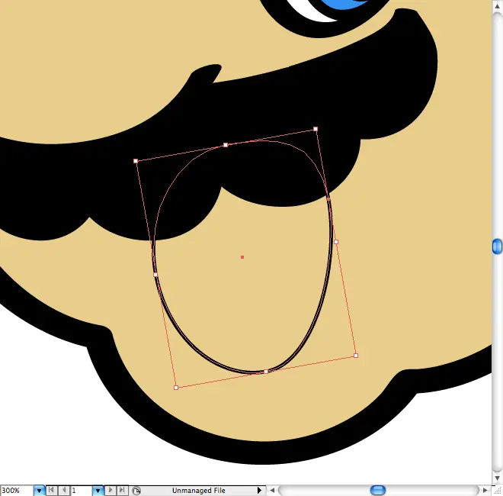
Task: Click the top-middle bounding box handle
Action: (x=226, y=145)
